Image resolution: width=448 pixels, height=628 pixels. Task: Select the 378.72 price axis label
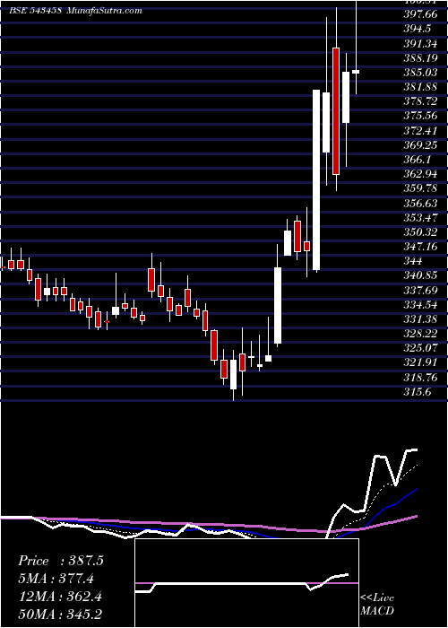422,101
